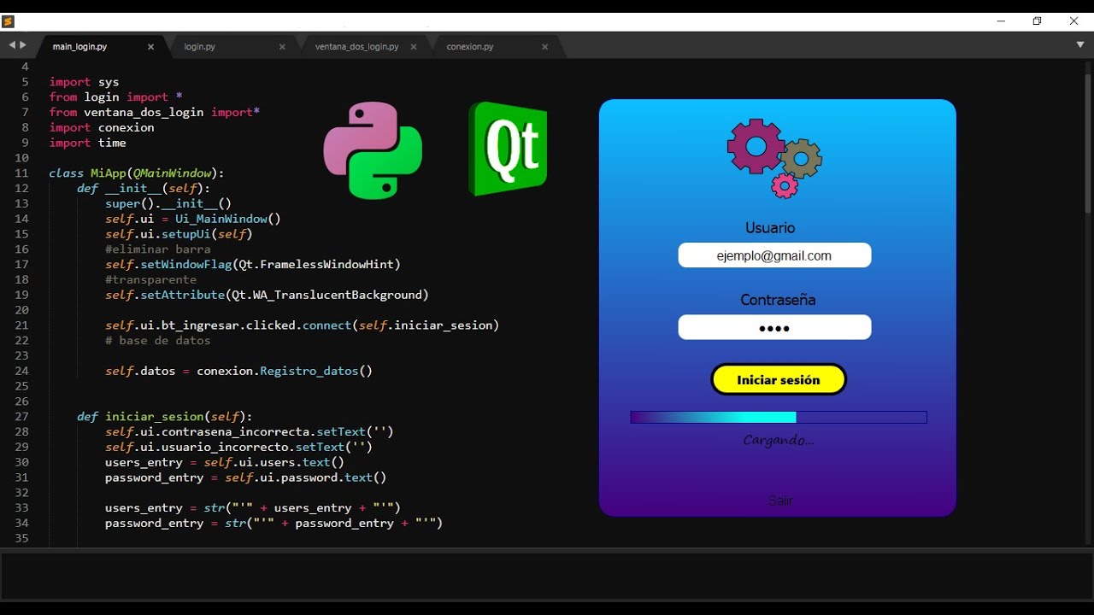Viewport: 1094px width, 615px height.
Task: Click 'from ventana_dos_login import*' line
Action: [154, 112]
